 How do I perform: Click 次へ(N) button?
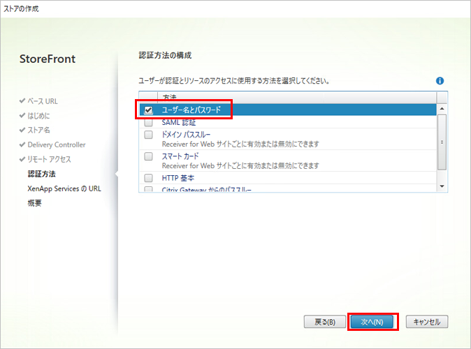[x=372, y=322]
